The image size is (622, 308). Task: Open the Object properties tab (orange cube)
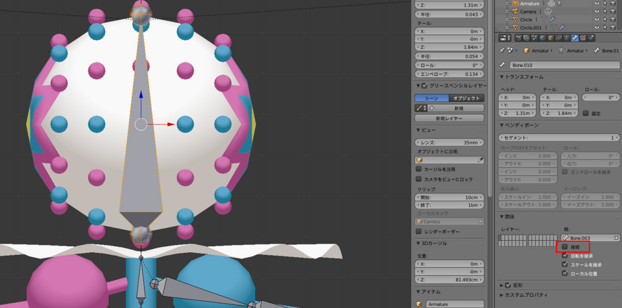pos(550,38)
